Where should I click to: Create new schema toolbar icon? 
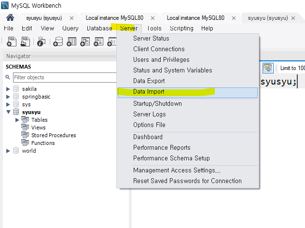coord(58,42)
